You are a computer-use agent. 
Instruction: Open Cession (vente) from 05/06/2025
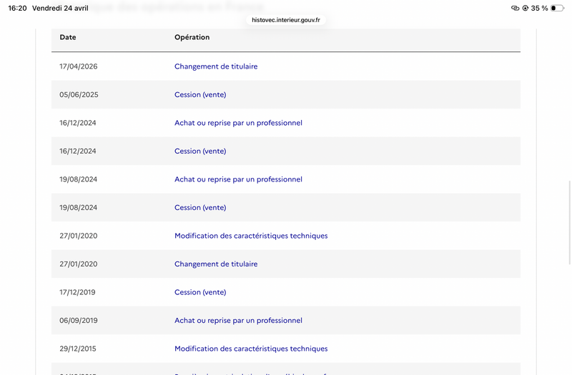click(200, 94)
